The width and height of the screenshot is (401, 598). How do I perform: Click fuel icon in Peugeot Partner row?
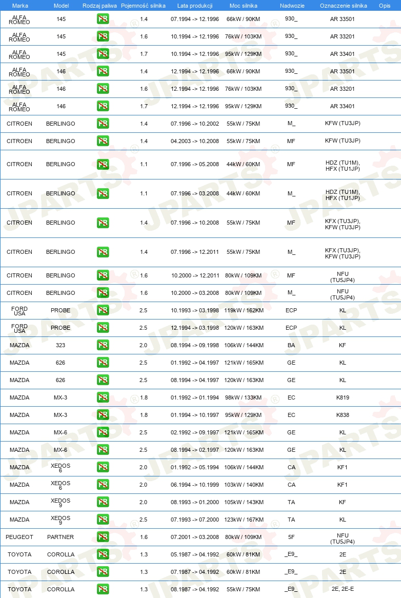coord(103,537)
